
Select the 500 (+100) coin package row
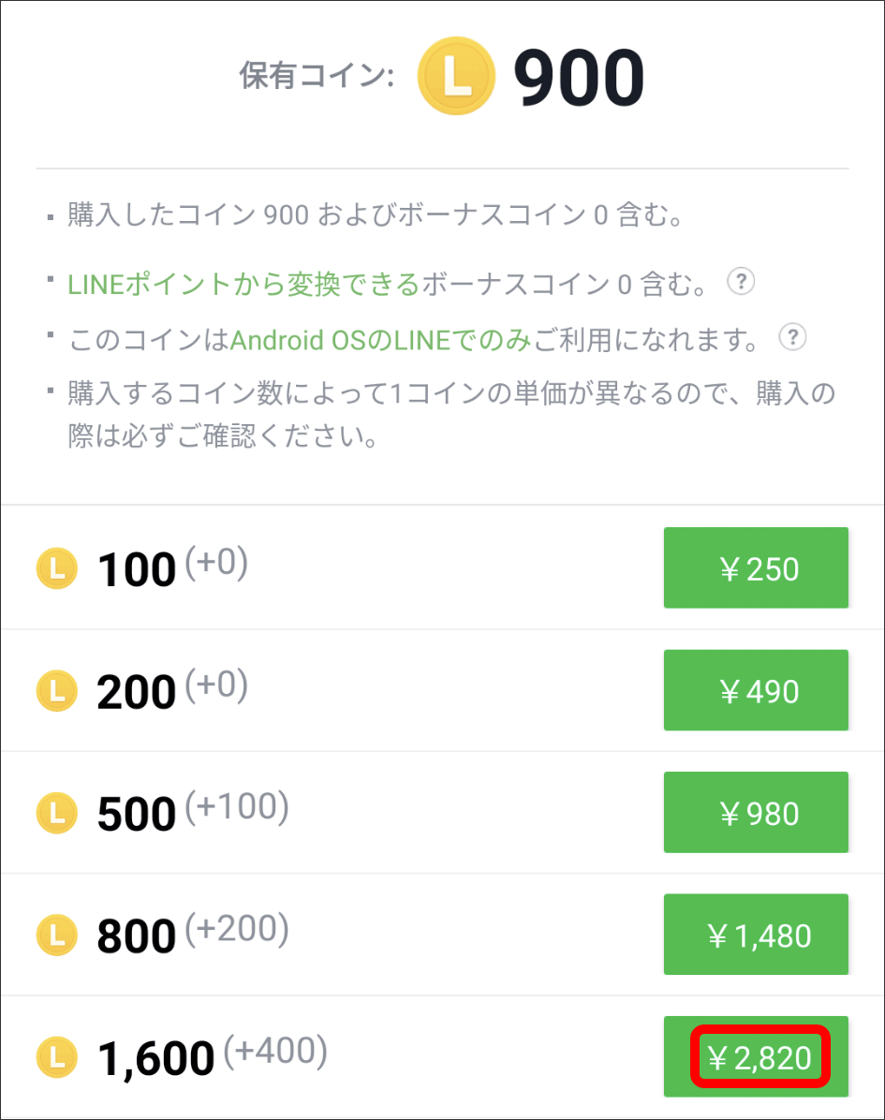click(442, 812)
